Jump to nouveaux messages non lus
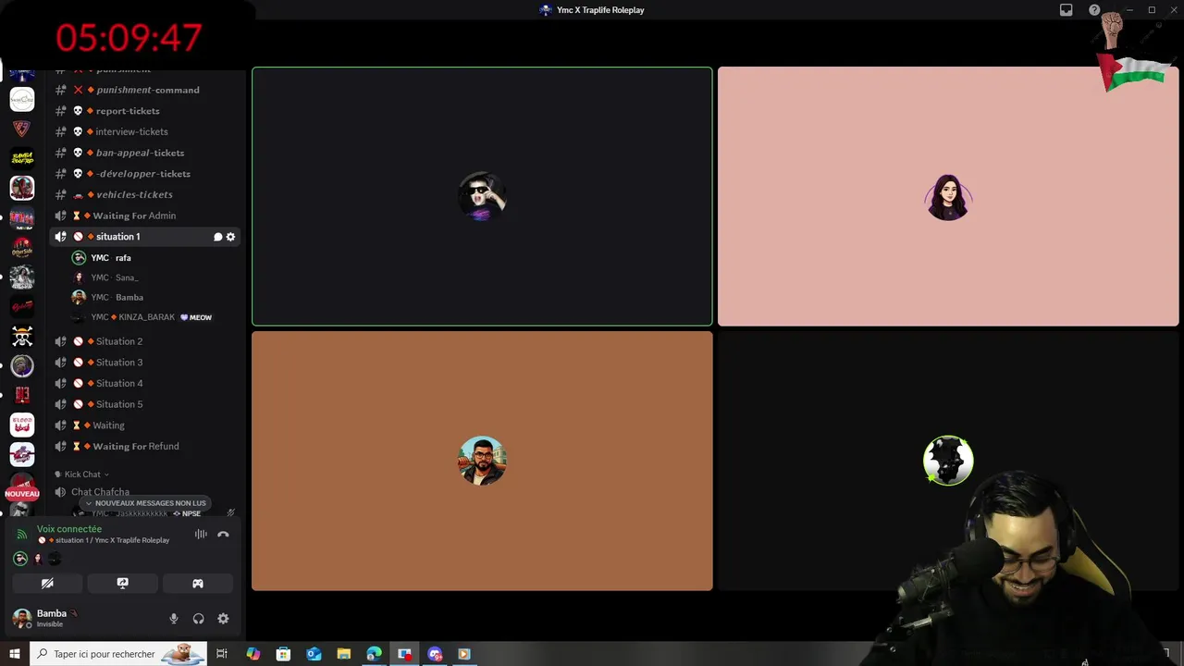 (146, 503)
